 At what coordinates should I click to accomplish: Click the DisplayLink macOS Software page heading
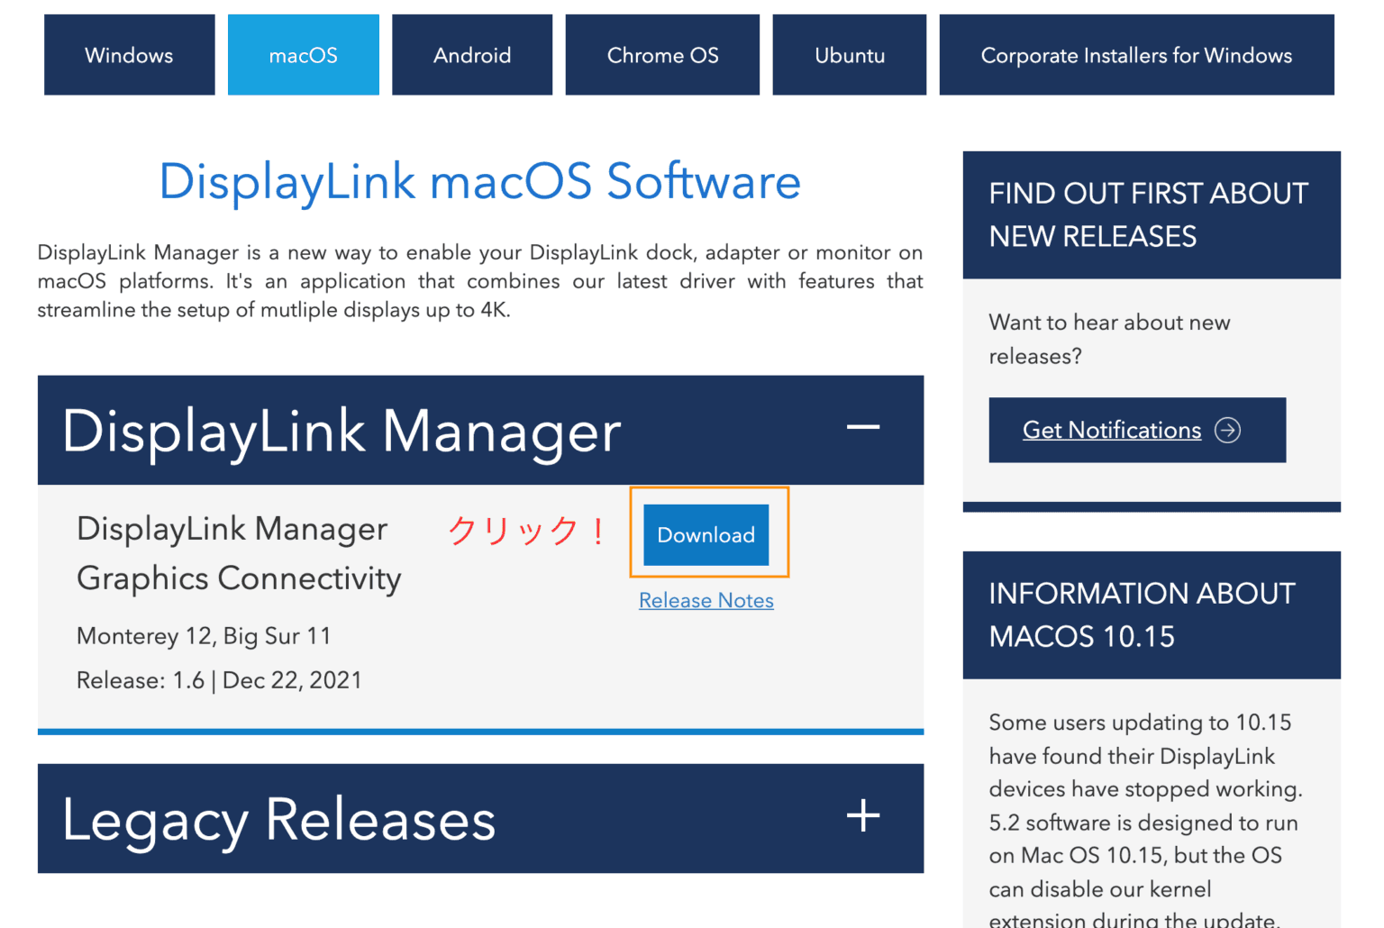(479, 181)
